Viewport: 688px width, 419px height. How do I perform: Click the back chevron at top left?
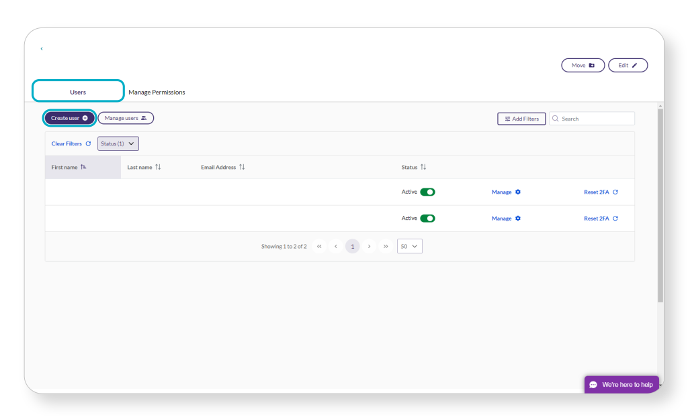pyautogui.click(x=42, y=48)
